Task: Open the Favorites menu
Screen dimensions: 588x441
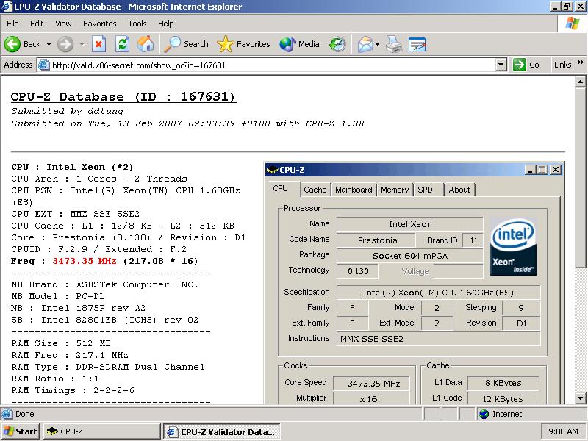Action: tap(100, 24)
